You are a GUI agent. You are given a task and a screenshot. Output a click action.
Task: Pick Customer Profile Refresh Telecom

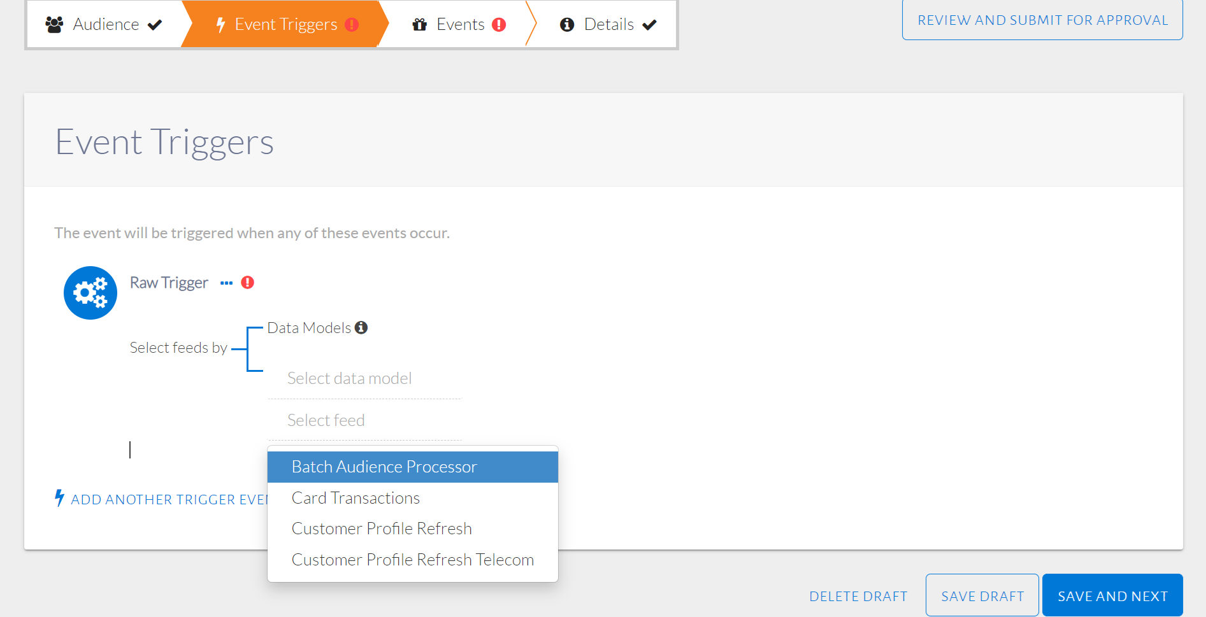click(412, 560)
